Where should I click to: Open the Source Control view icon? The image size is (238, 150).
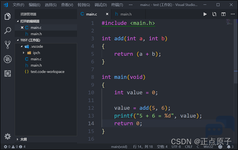(7, 45)
